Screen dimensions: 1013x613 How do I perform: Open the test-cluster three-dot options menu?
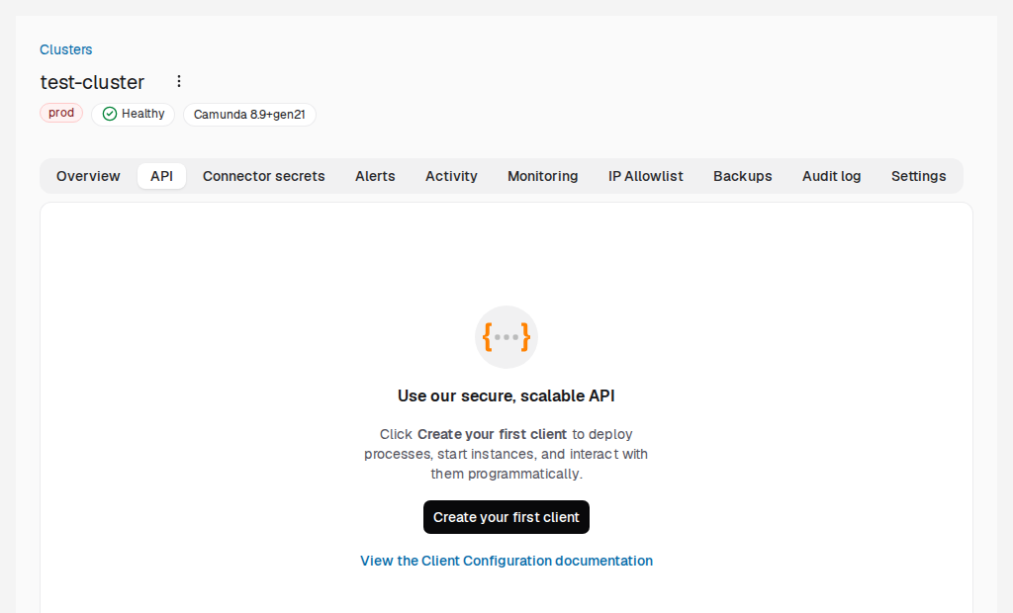[x=179, y=81]
